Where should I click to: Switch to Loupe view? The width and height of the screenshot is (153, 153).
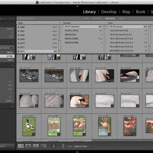tap(28, 146)
